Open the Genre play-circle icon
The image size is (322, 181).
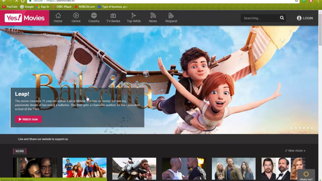[x=76, y=16]
